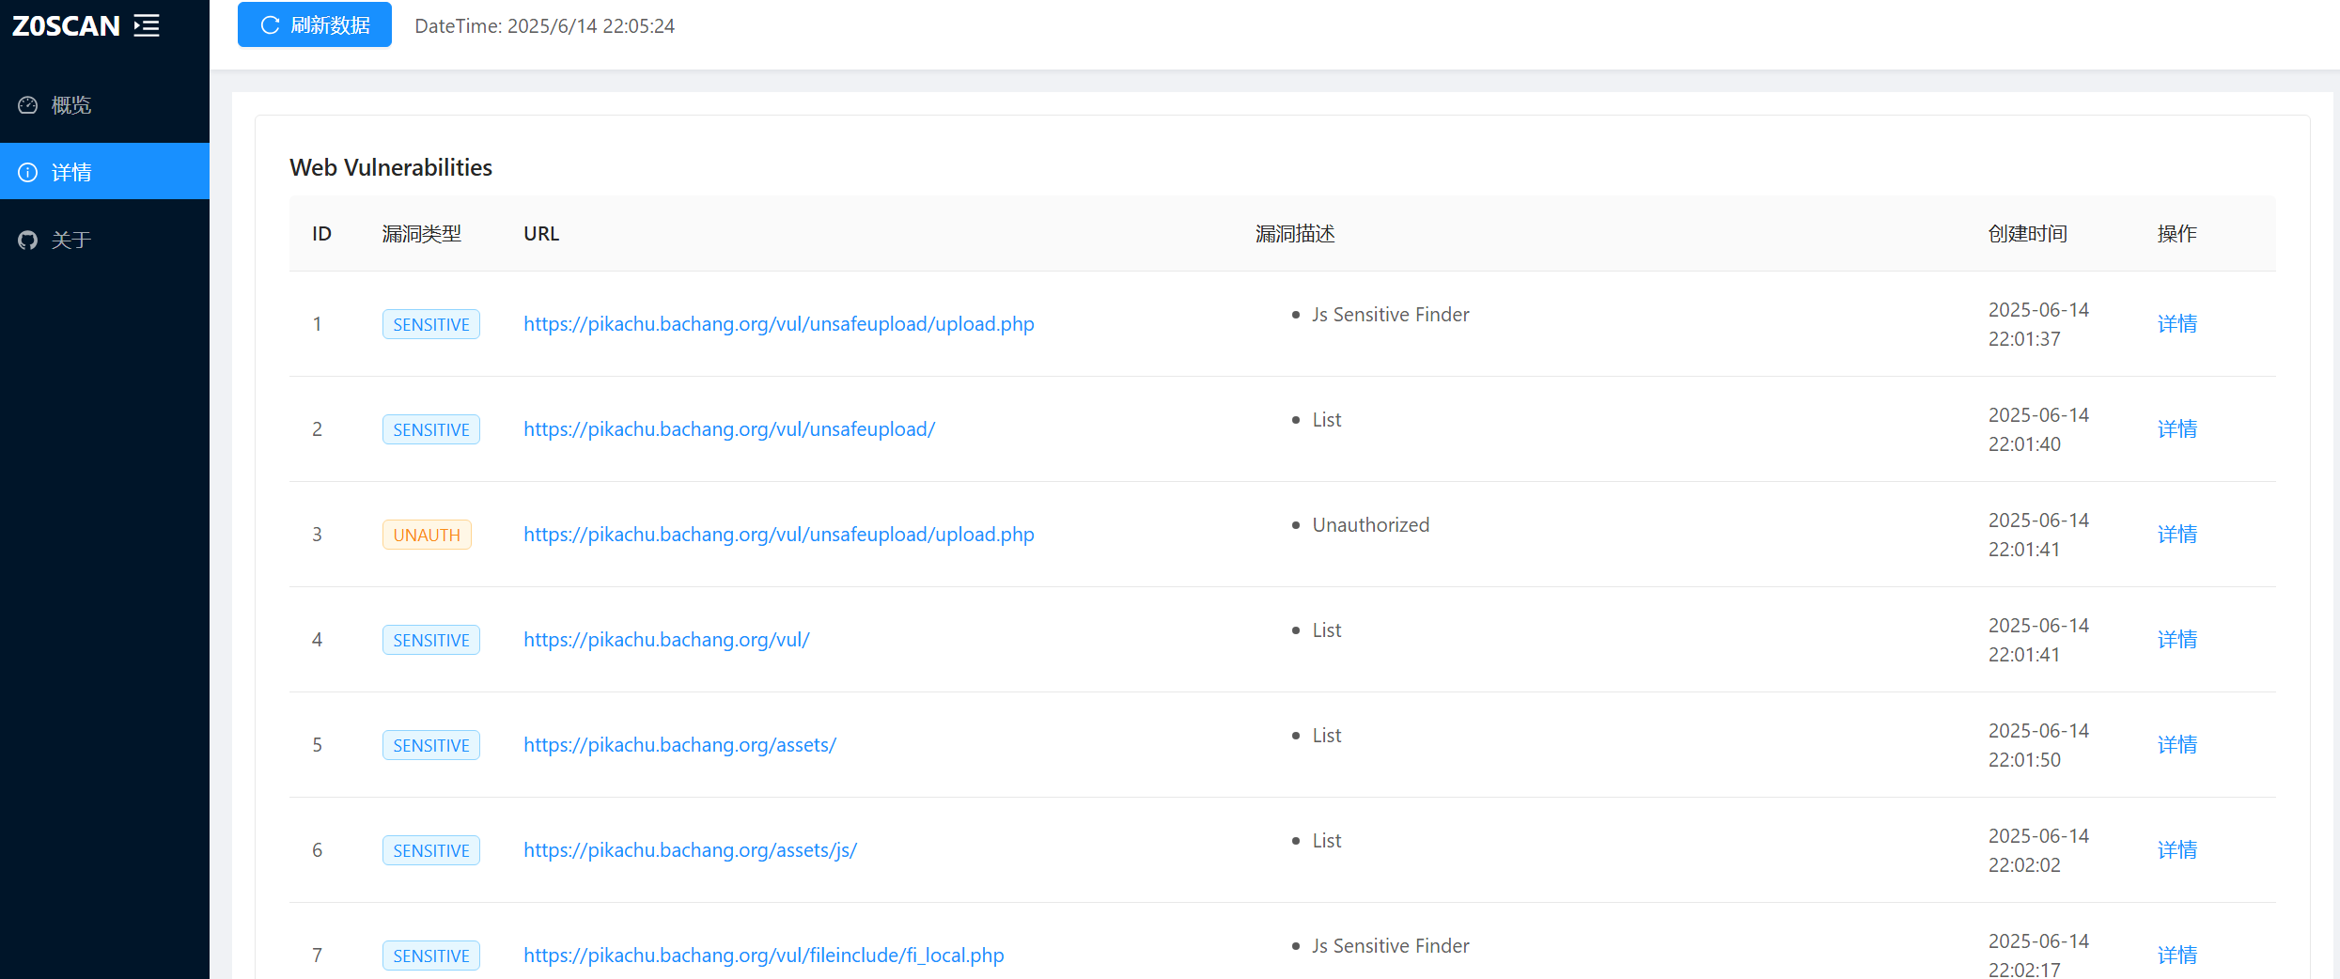Click the ZOSCAN logo title
The image size is (2340, 979).
coord(66,25)
